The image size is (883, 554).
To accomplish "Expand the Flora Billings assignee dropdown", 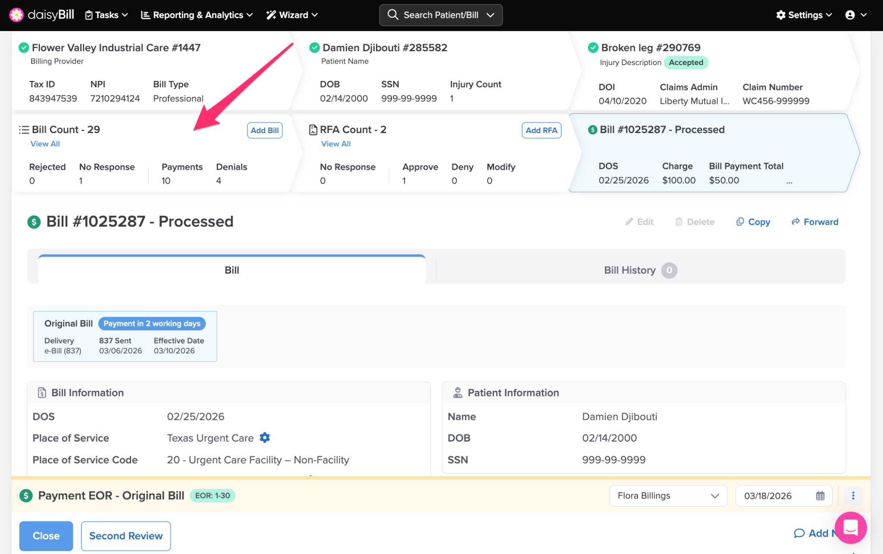I will (x=668, y=496).
